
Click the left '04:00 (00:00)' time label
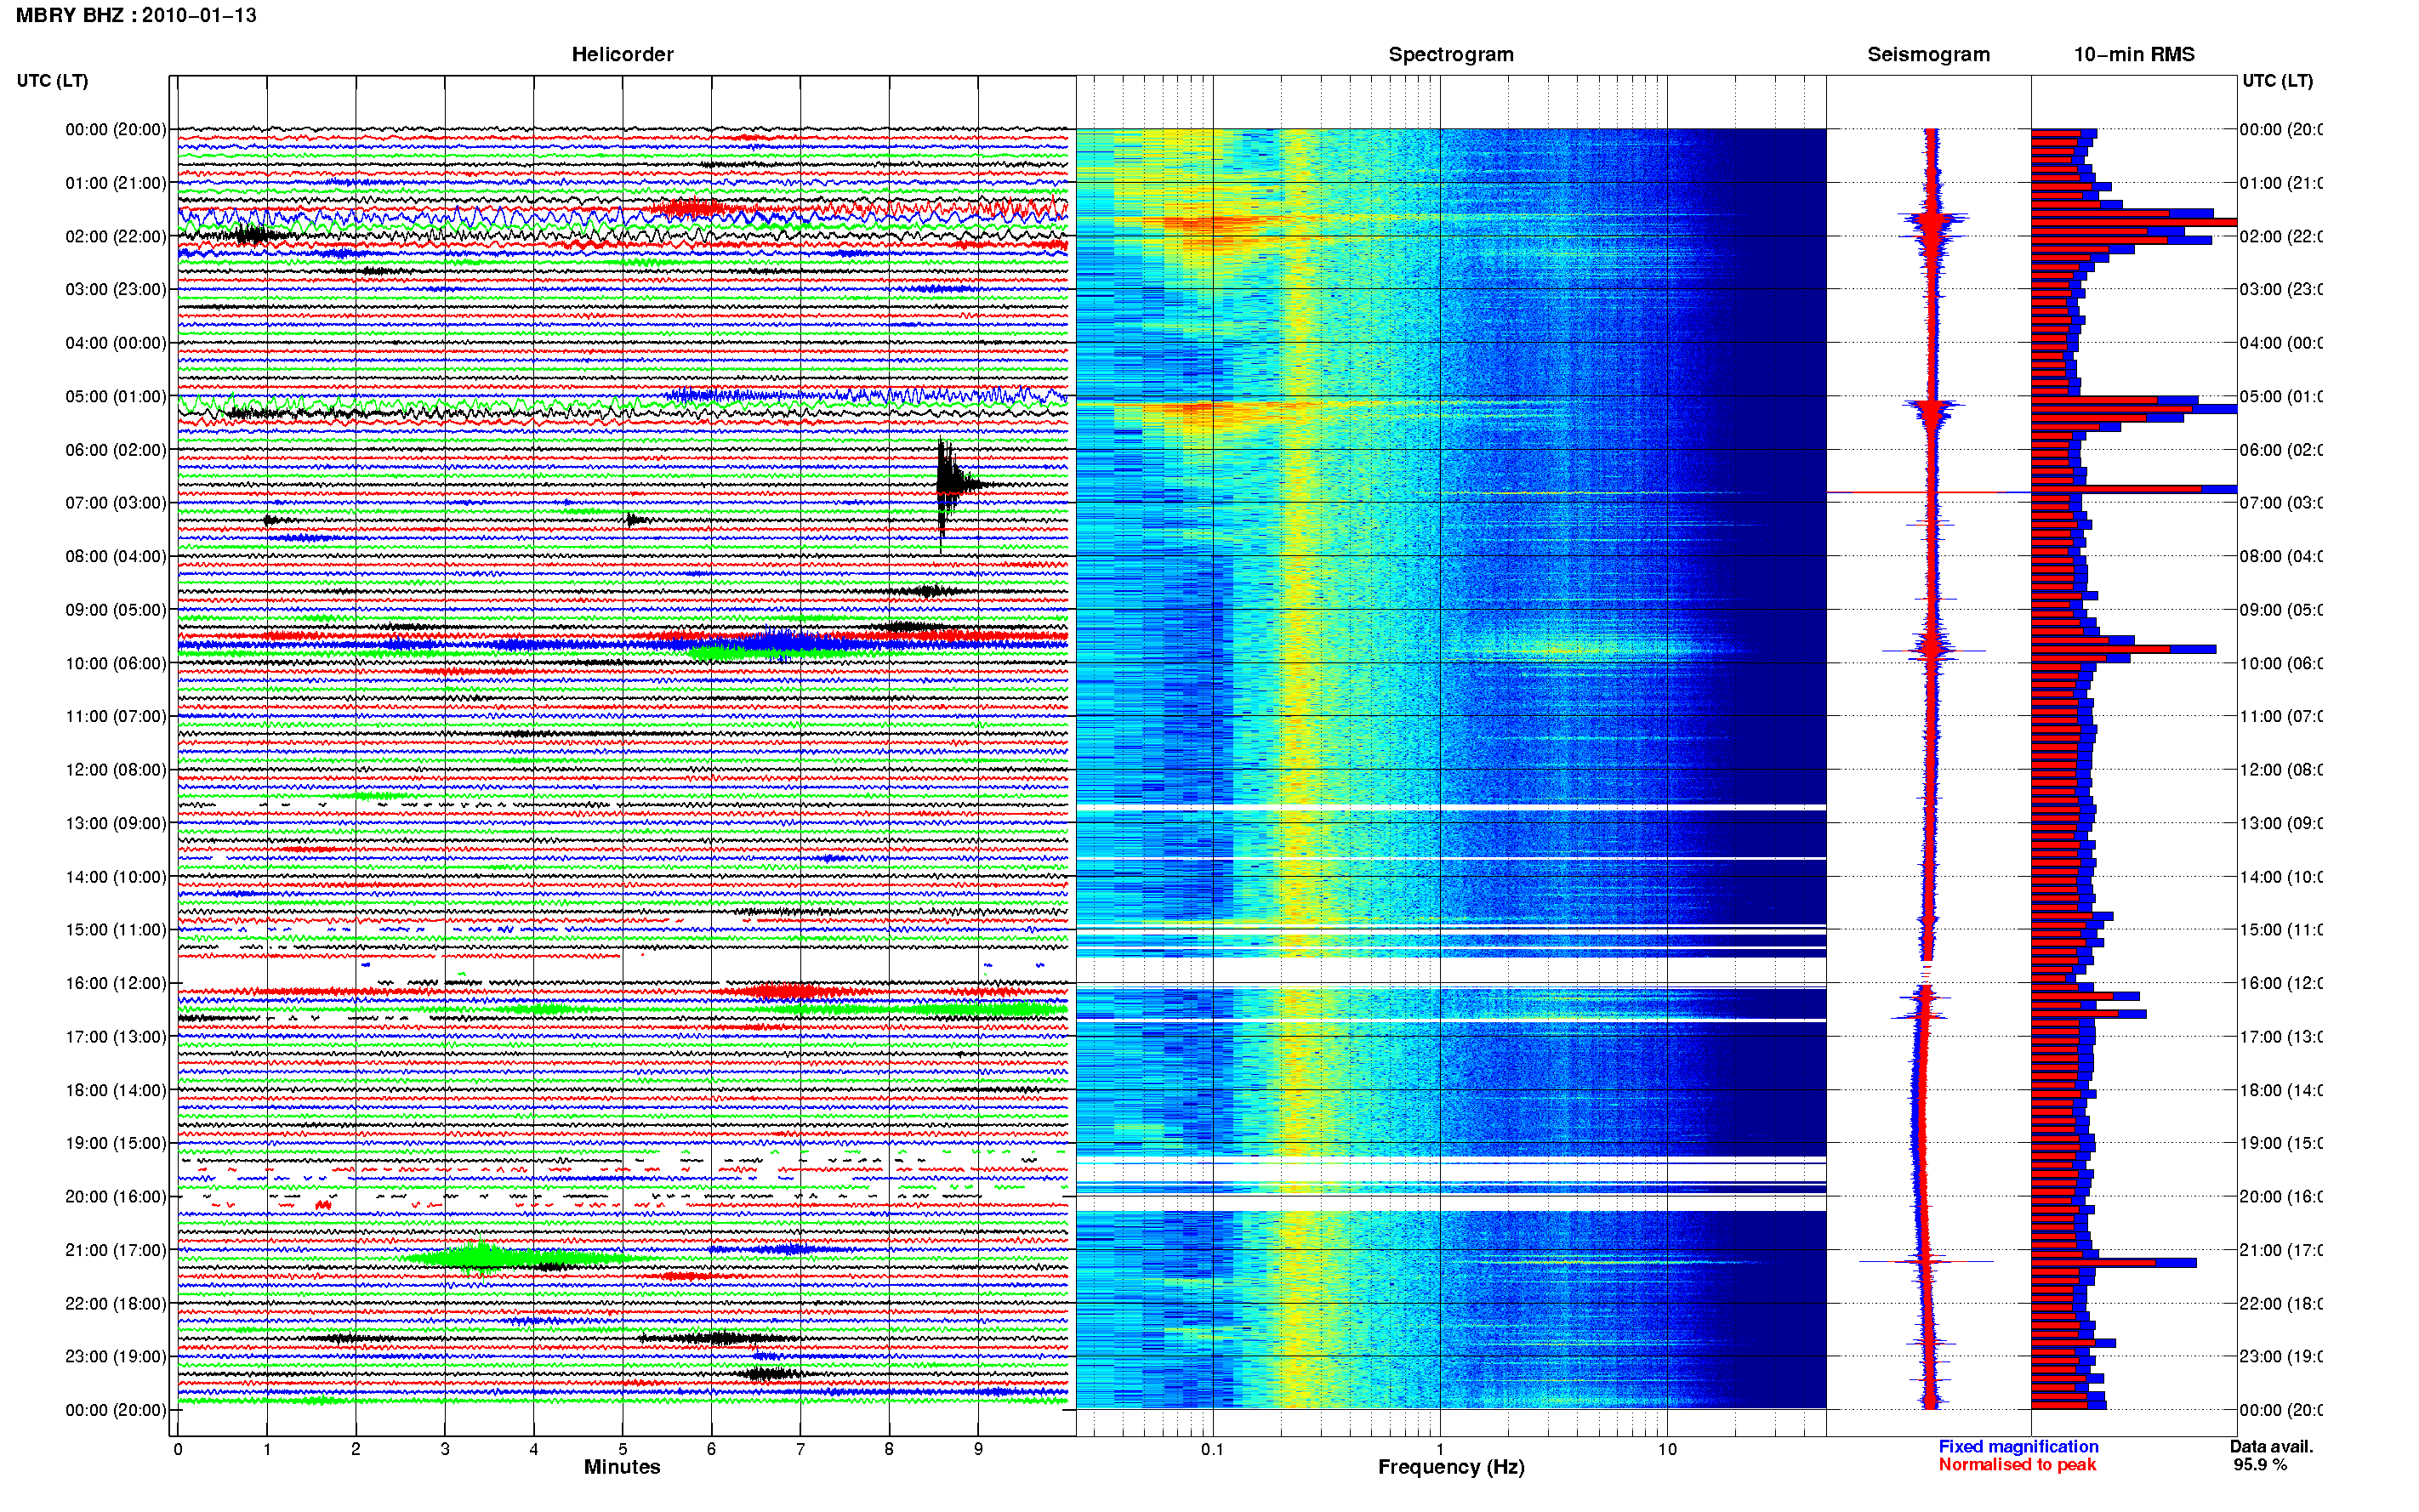(x=115, y=343)
